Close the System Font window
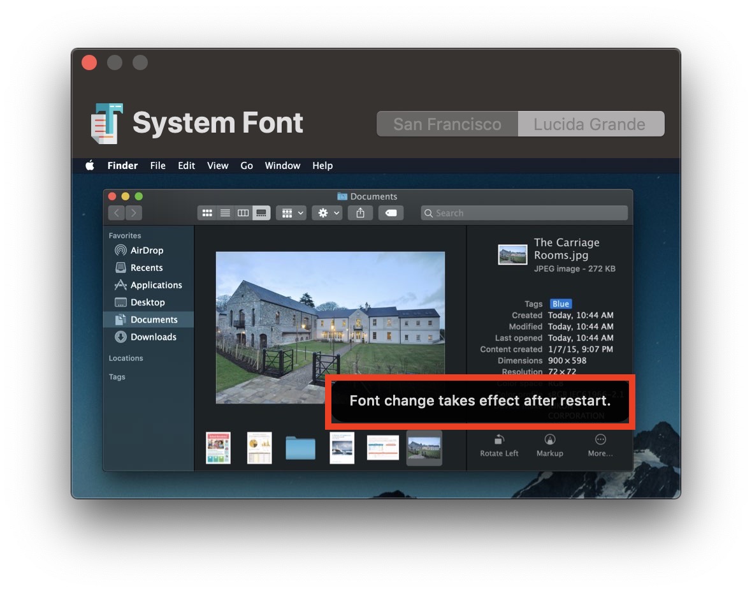 coord(89,62)
